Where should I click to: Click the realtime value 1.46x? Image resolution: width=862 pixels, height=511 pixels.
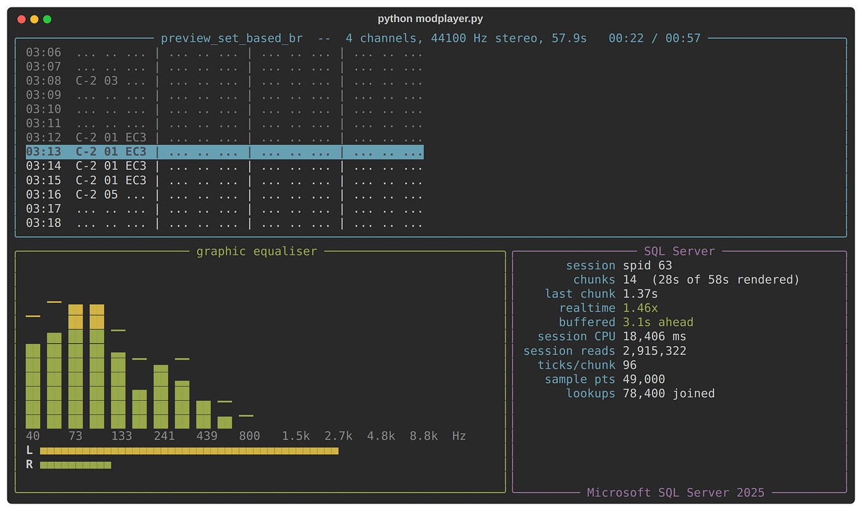(640, 308)
